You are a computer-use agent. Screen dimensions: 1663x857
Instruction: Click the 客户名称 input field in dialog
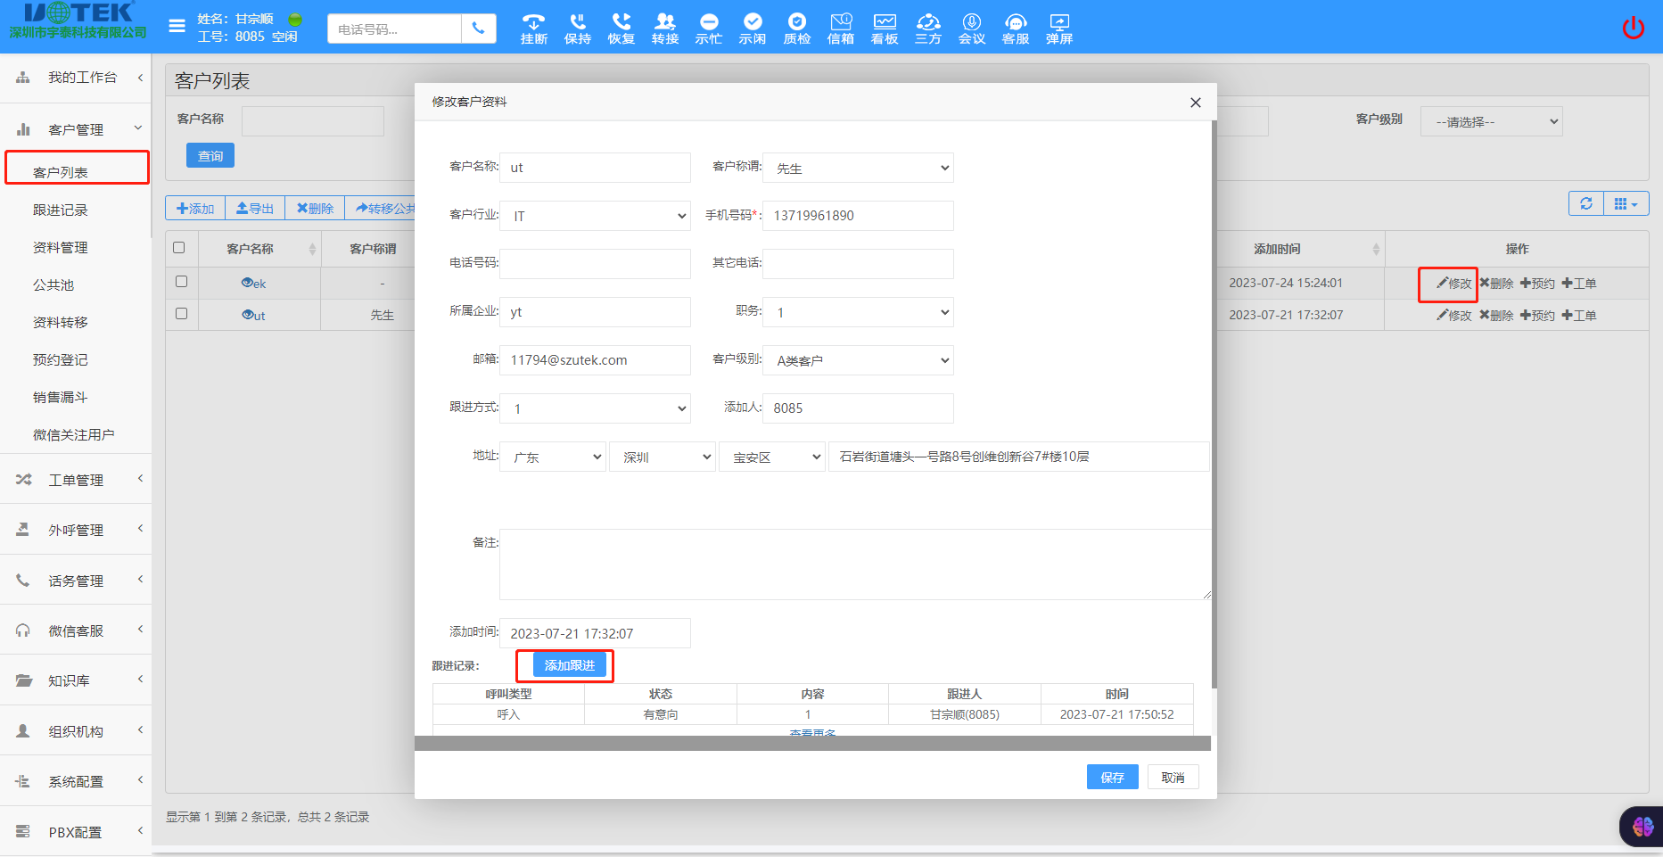click(x=595, y=167)
